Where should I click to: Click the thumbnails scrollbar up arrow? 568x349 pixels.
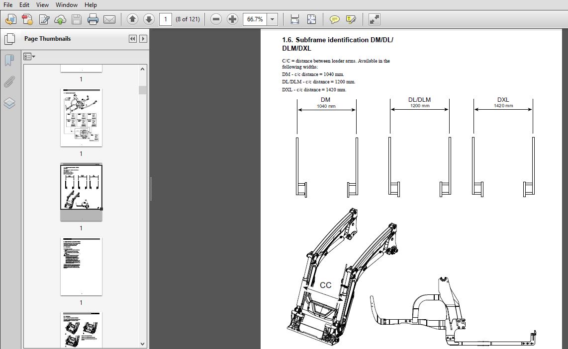coord(142,69)
